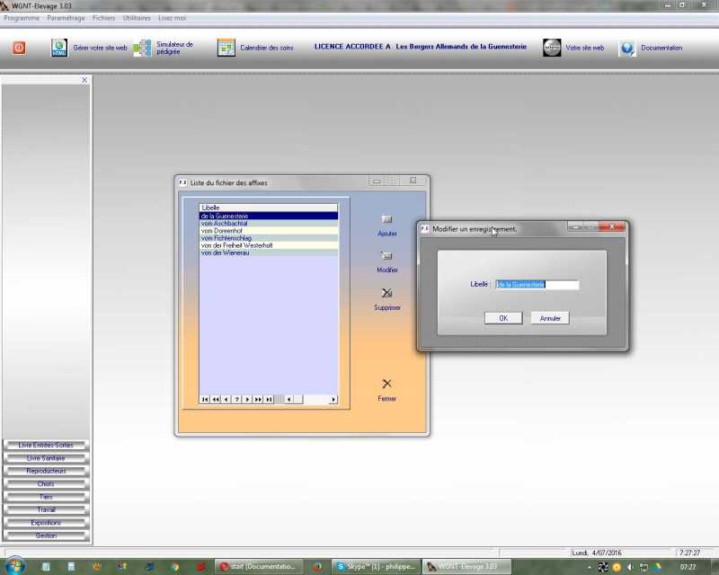Expand the Livre Sanitaire sidebar section
Viewport: 719px width, 575px height.
pyautogui.click(x=46, y=458)
